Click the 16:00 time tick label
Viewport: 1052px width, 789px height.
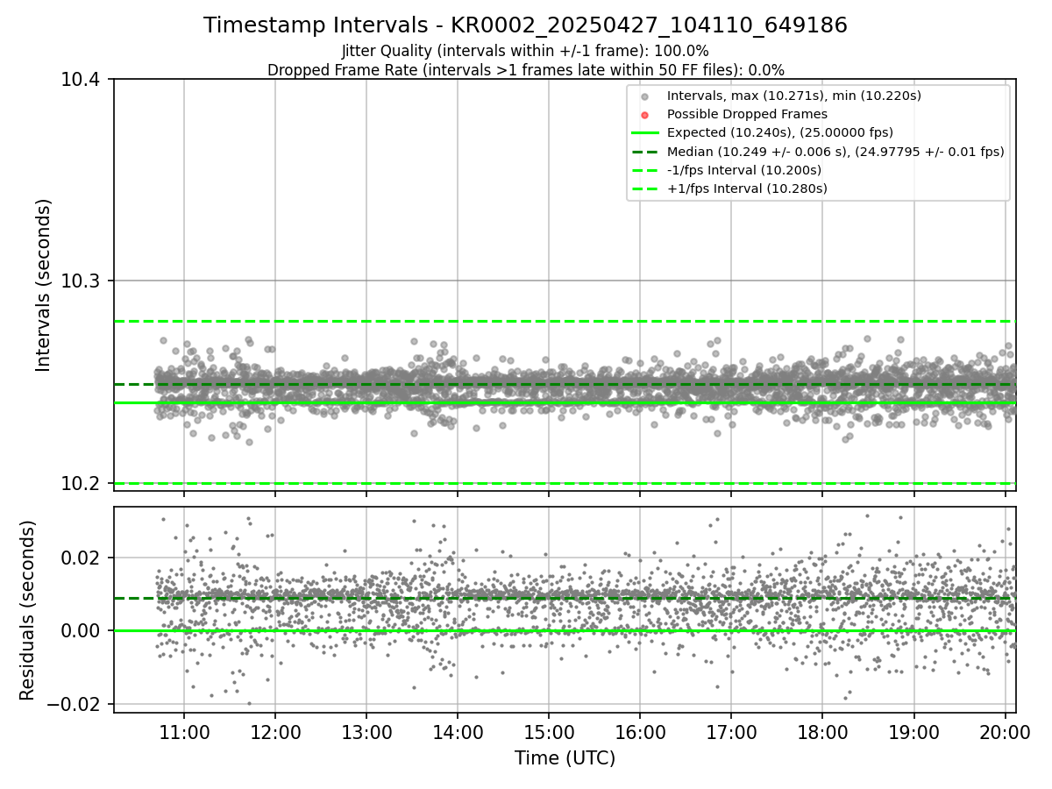(x=640, y=733)
